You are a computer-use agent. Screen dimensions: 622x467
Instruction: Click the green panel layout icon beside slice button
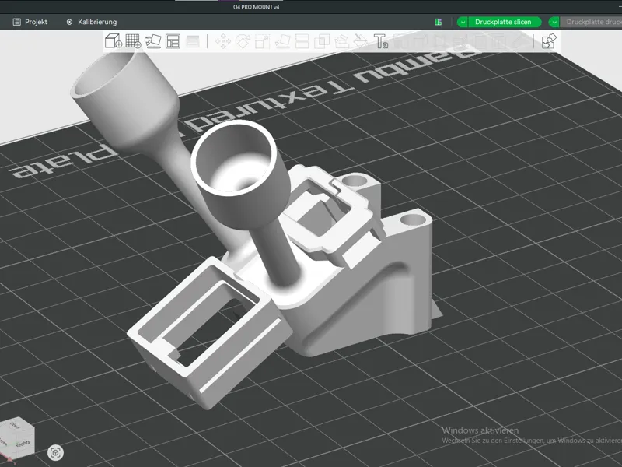[x=439, y=22]
